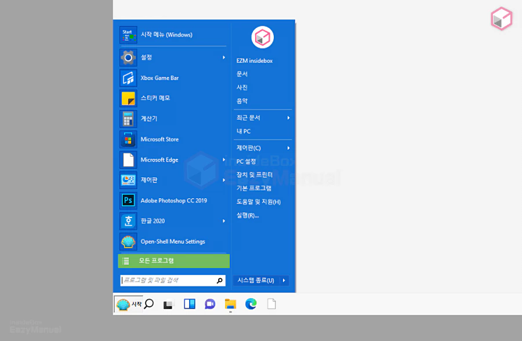The image size is (522, 341).
Task: Click the Xbox Game Bar label
Action: 159,78
